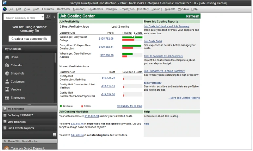This screenshot has width=253, height=151.
Task: Click the title bar application icon
Action: (5, 3)
